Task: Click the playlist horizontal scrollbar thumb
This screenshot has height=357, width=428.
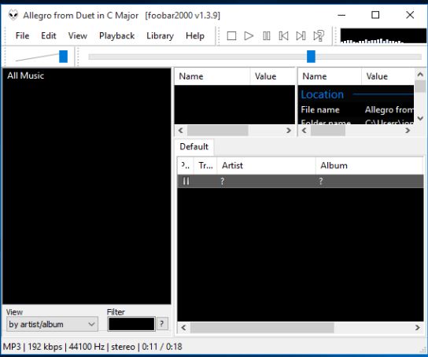Action: [x=262, y=328]
